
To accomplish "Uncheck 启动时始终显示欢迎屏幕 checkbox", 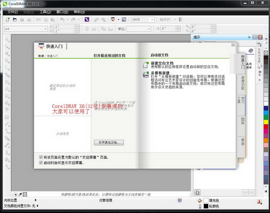I will (41, 162).
